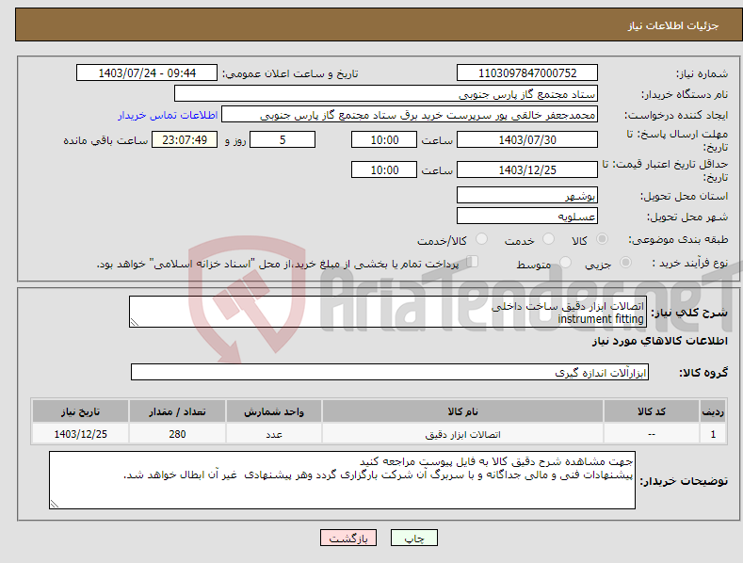Click the instrument fitting description textarea
This screenshot has width=743, height=563.
click(x=388, y=312)
